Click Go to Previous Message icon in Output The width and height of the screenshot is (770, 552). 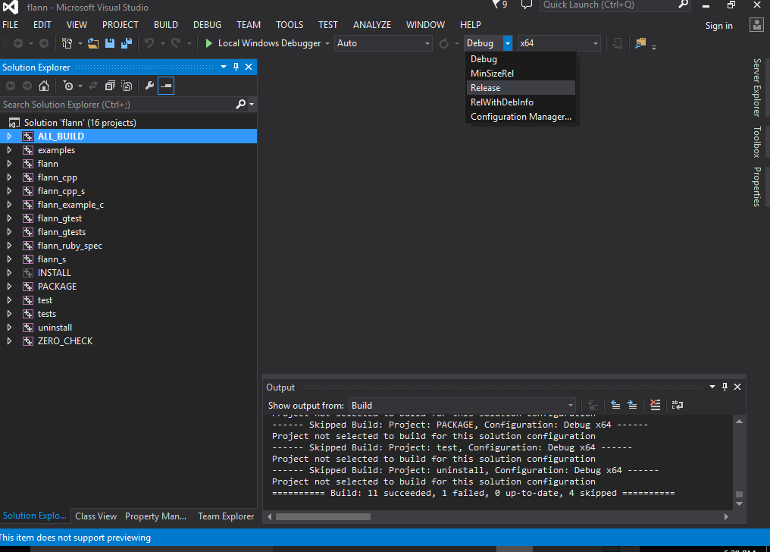tap(615, 405)
